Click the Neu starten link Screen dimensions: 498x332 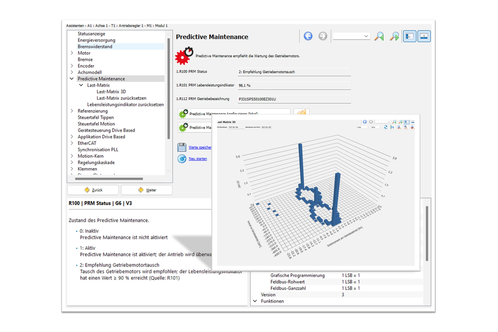click(x=197, y=159)
